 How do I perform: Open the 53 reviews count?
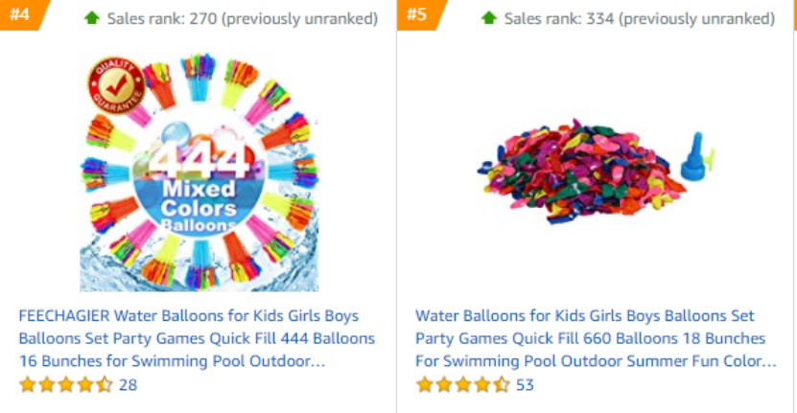(525, 385)
